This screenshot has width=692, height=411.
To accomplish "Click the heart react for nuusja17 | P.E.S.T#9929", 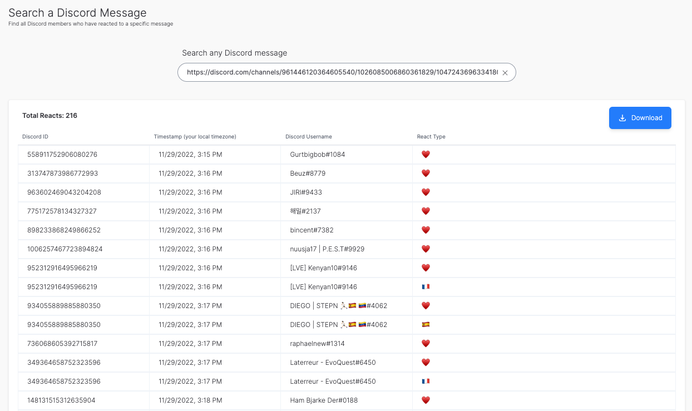I will (x=426, y=249).
